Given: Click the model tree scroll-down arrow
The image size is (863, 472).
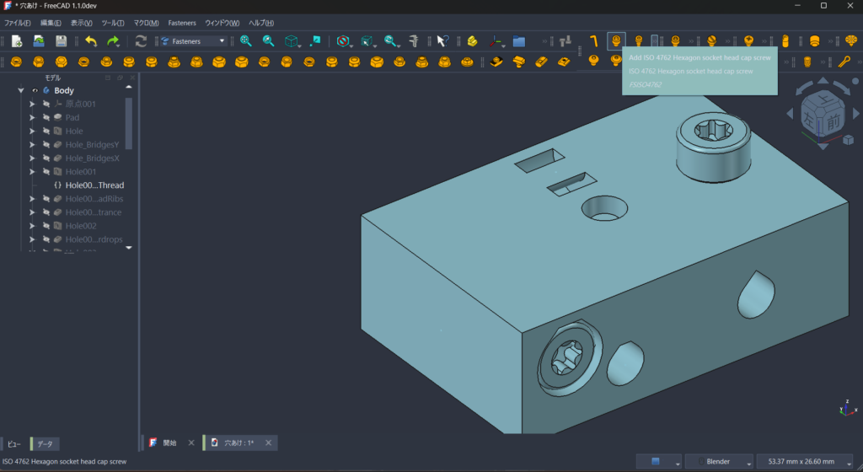Looking at the screenshot, I should click(129, 248).
